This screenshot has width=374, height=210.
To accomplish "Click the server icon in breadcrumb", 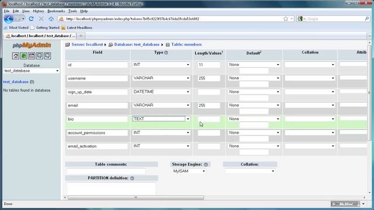I will pos(68,45).
